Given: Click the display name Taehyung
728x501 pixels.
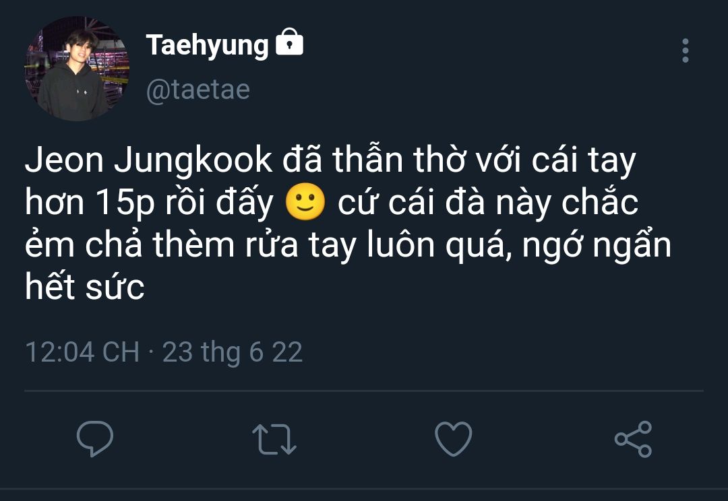Looking at the screenshot, I should click(207, 45).
